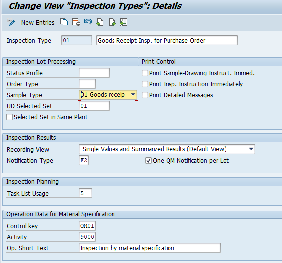Enable Print Sample-Drawing Instruct. Immed. checkbox
The image size is (282, 263).
(145, 73)
